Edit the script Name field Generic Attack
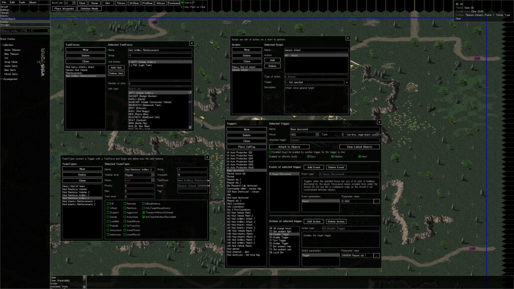The width and height of the screenshot is (514, 289). (316, 50)
